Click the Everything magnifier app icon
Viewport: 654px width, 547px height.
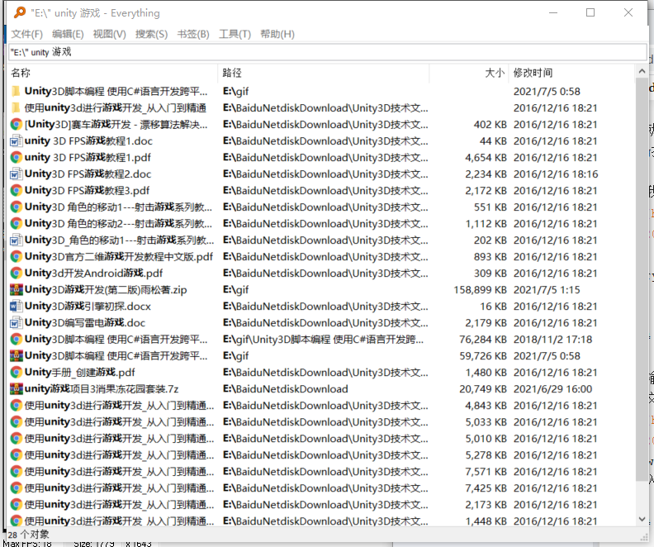click(x=20, y=12)
